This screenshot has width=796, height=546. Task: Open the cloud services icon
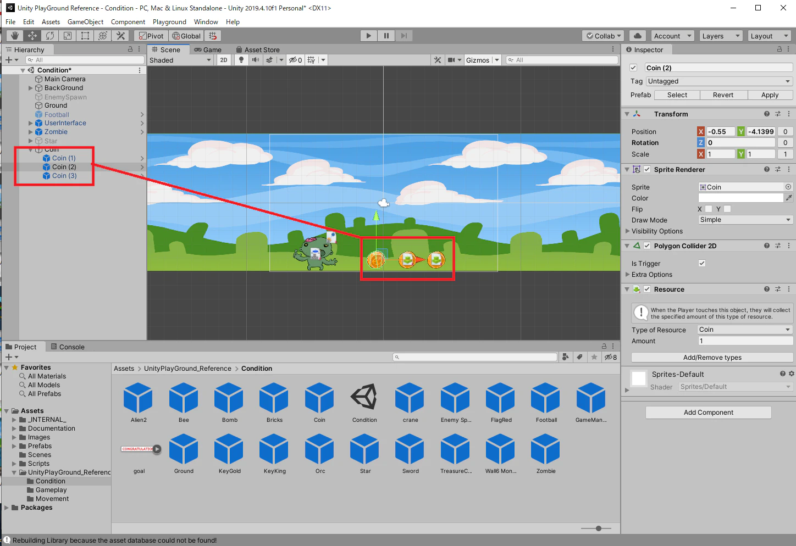coord(638,36)
